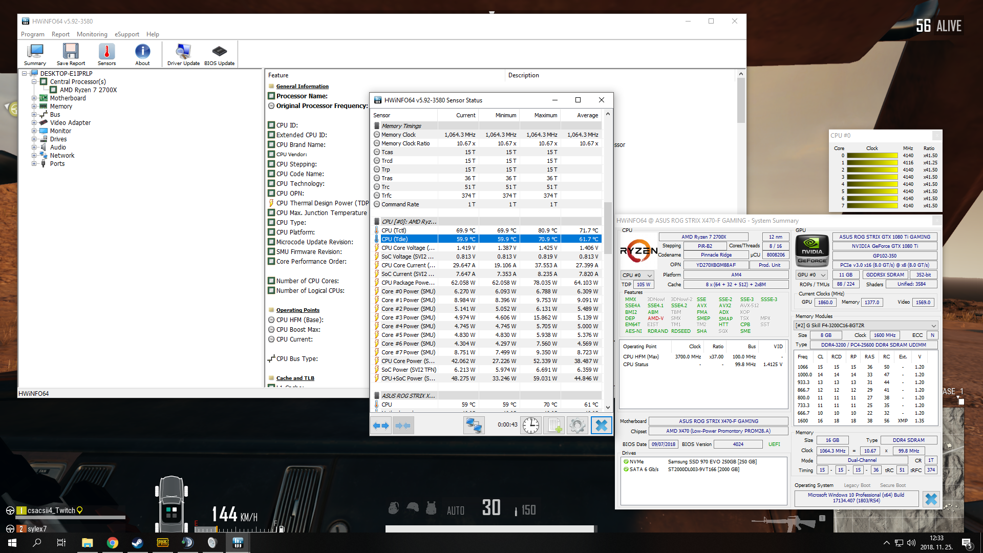The width and height of the screenshot is (983, 553).
Task: Expand the Video Adapter tree node
Action: pos(34,122)
